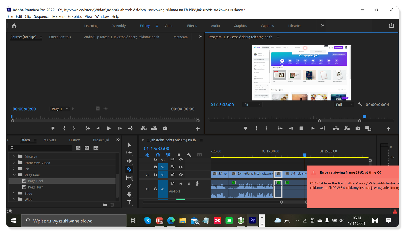Toggle Snap in the timeline
The height and width of the screenshot is (233, 405).
[158, 155]
